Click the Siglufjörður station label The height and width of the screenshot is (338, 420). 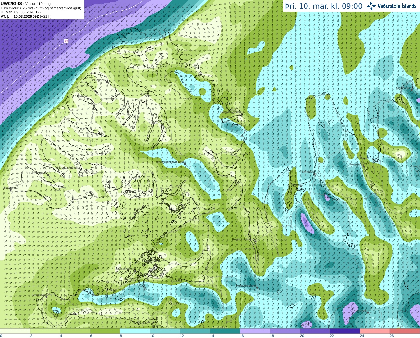404,88
